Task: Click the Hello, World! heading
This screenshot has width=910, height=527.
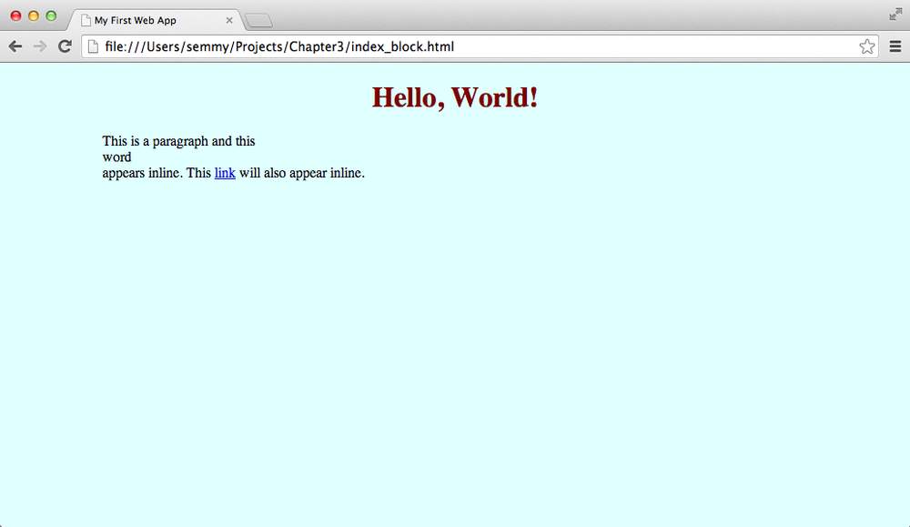Action: (x=455, y=96)
